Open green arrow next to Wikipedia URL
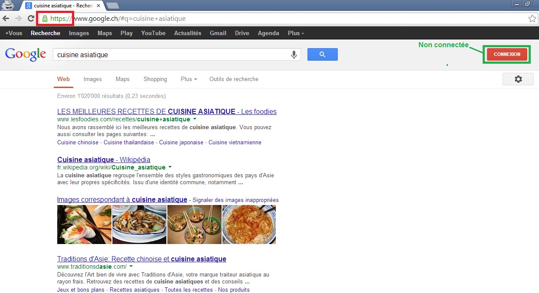 pos(170,167)
